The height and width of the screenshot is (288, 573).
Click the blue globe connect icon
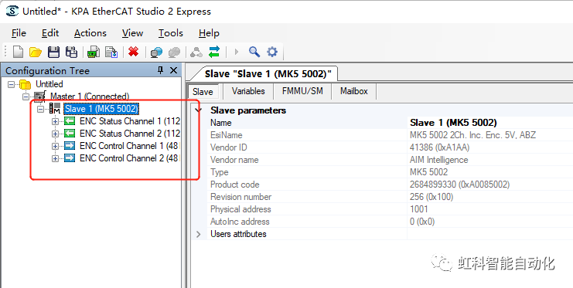coord(156,53)
